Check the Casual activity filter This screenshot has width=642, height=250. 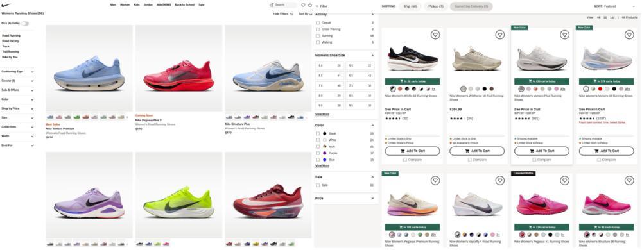pos(318,23)
